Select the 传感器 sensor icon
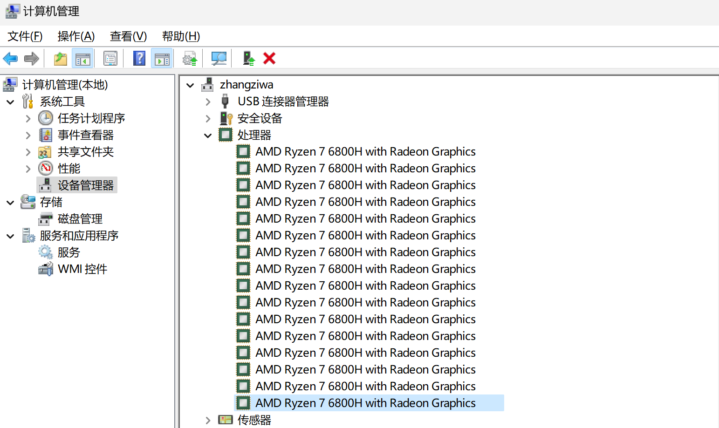This screenshot has height=428, width=719. point(226,420)
